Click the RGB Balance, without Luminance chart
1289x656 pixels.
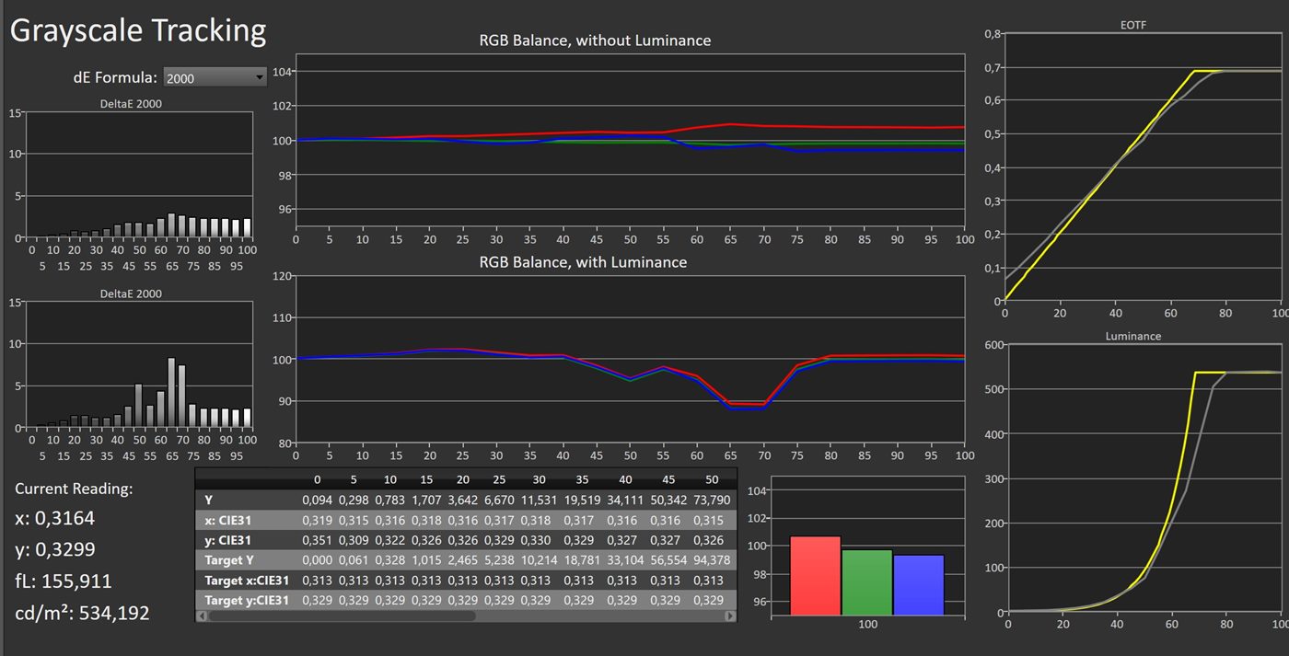pos(630,147)
